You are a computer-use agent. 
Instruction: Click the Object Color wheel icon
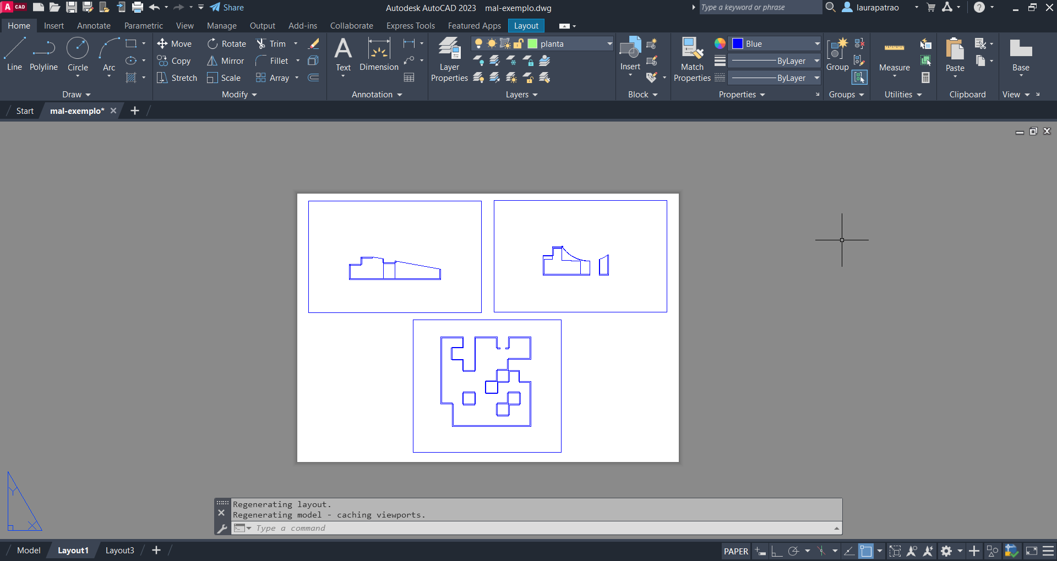(720, 44)
